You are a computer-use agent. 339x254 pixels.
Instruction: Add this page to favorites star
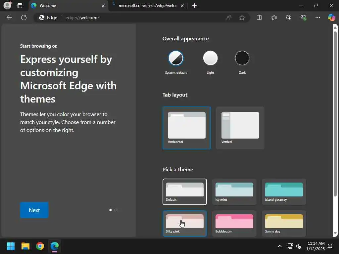pyautogui.click(x=242, y=18)
